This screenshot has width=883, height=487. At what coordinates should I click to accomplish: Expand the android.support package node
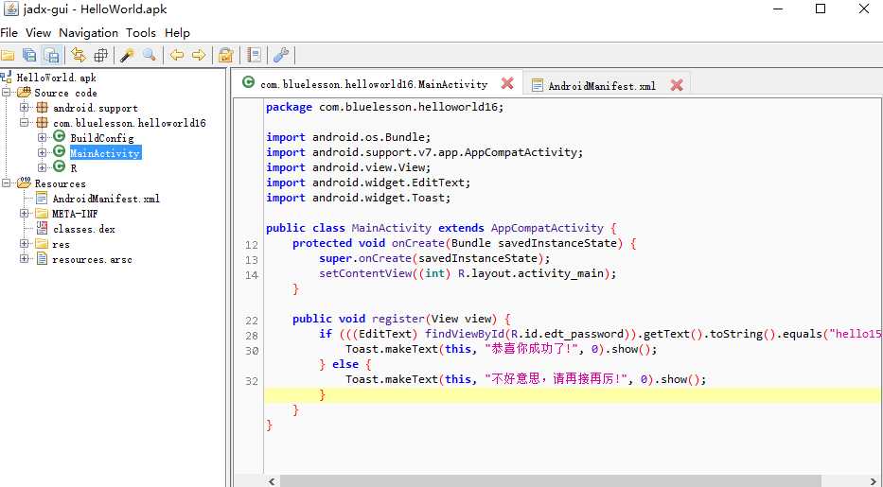click(x=25, y=108)
